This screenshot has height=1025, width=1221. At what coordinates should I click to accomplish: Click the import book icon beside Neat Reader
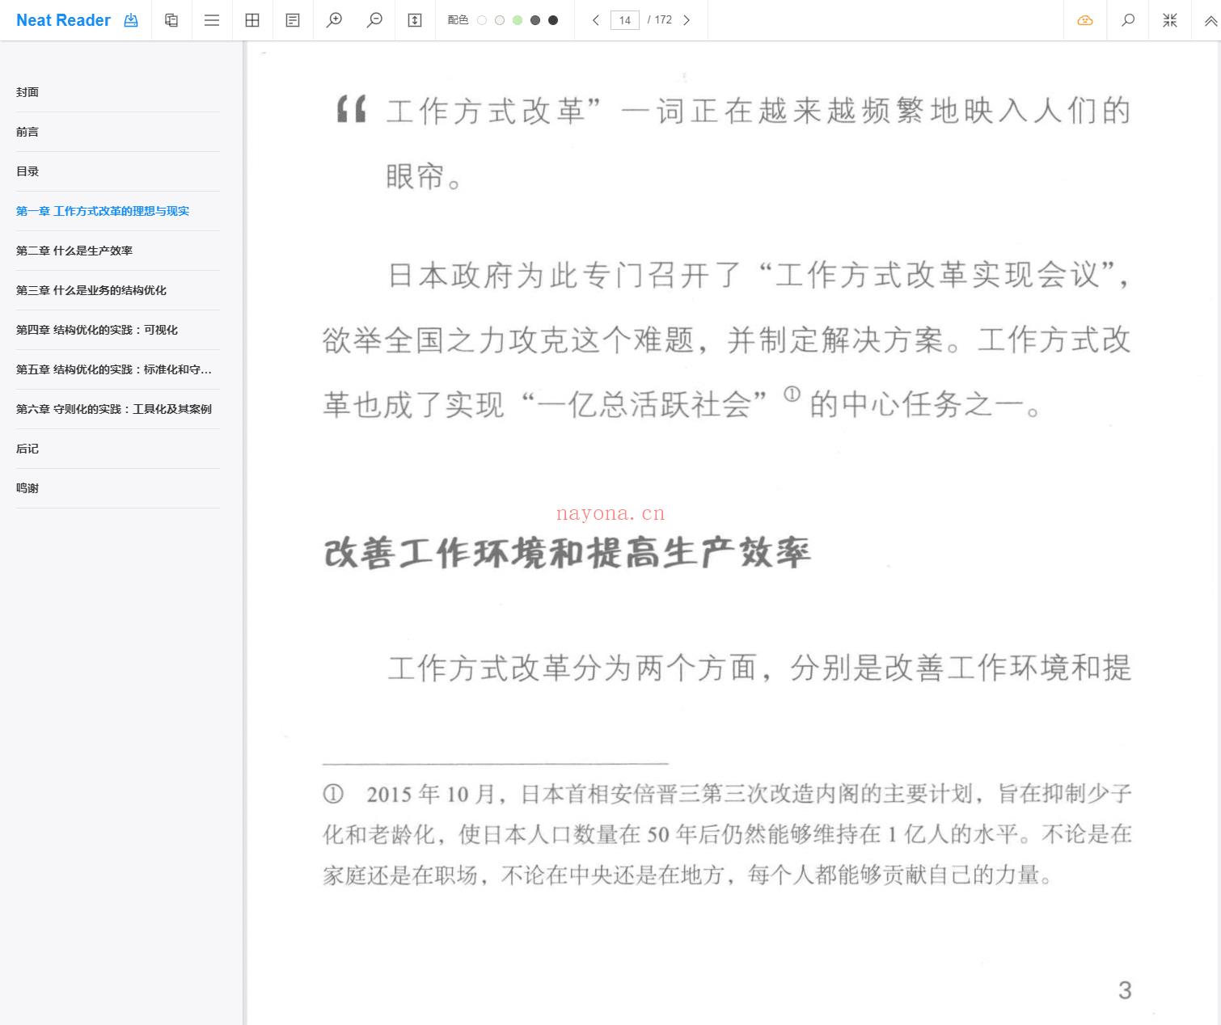point(131,20)
